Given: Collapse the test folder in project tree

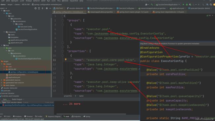Looking at the screenshot, I should coord(2,45).
